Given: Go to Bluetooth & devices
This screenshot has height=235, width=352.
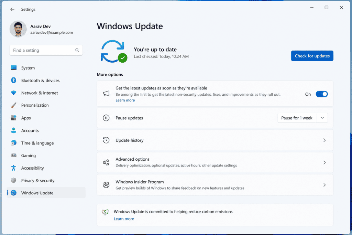Looking at the screenshot, I should coord(46,81).
